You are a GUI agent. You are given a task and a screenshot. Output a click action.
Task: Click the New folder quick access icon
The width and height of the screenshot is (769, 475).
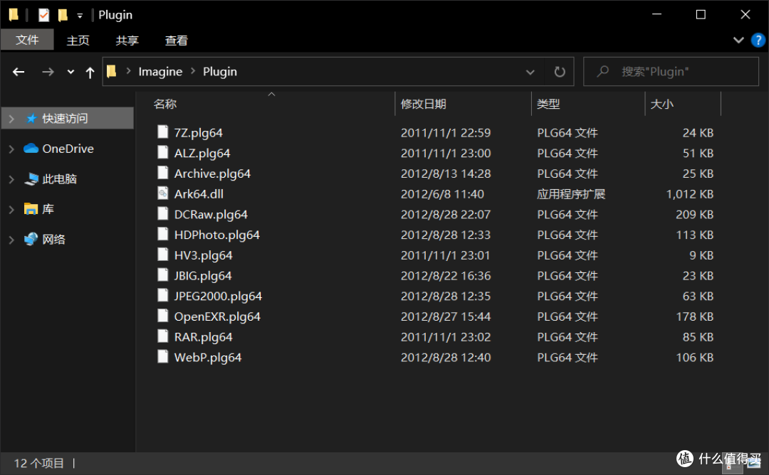tap(63, 15)
